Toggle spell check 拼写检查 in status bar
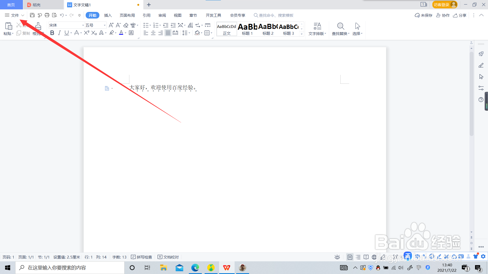 (x=142, y=257)
